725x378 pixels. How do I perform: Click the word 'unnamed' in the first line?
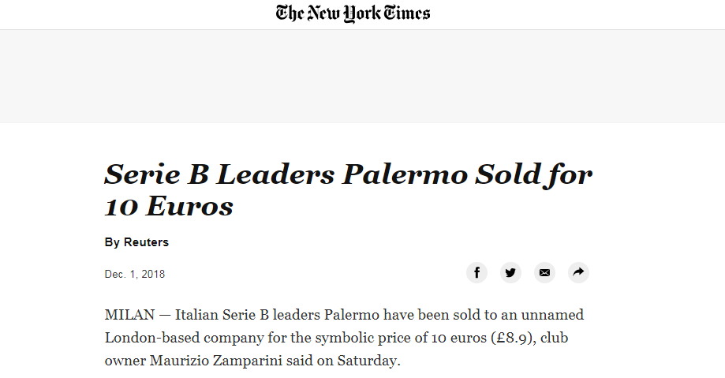point(555,316)
